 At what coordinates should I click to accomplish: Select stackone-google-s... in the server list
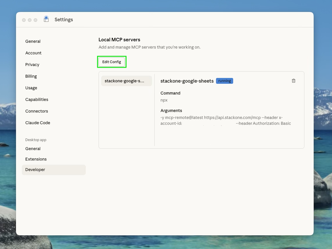[x=126, y=81]
